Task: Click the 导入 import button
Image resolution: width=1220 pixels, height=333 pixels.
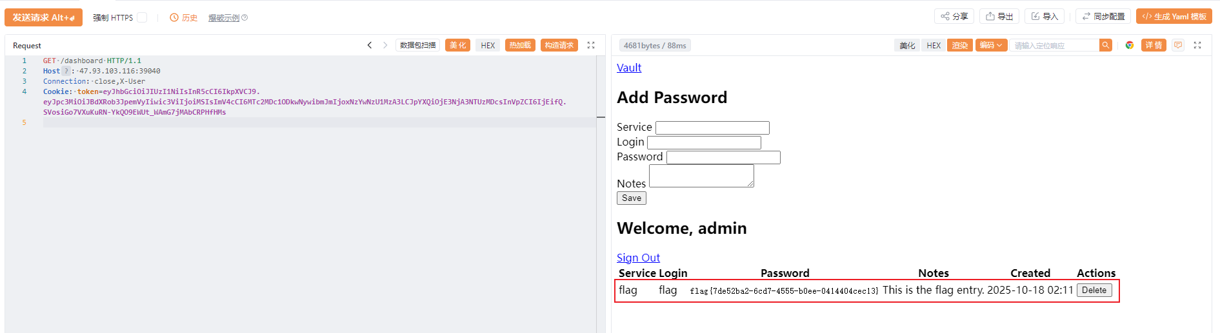Action: (1045, 17)
